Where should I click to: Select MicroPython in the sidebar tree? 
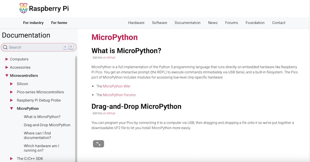point(28,108)
